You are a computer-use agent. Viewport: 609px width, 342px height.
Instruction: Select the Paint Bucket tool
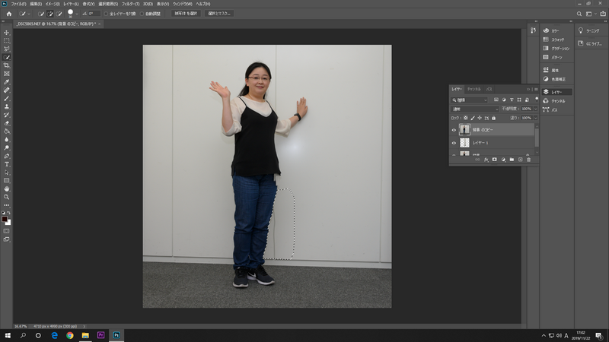7,131
